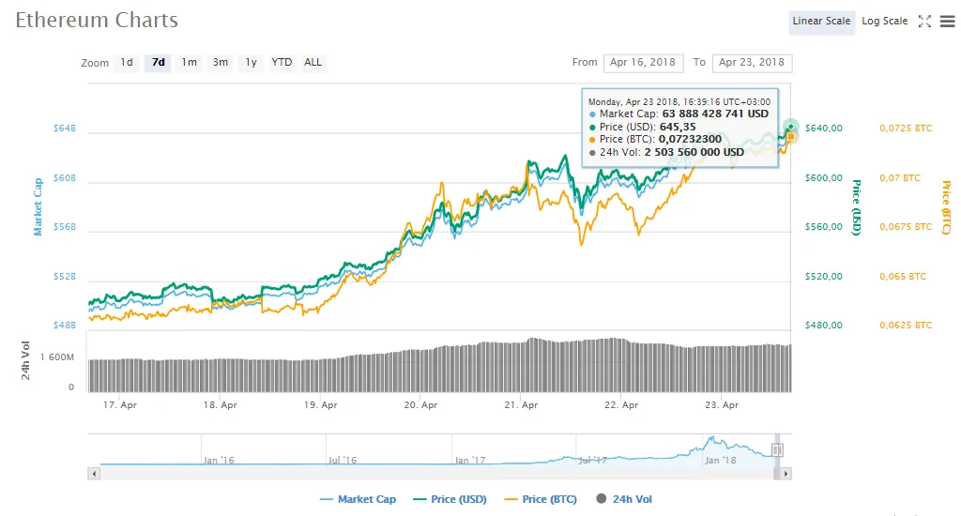Toggle fullscreen chart view icon
This screenshot has height=516, width=961.
point(924,22)
